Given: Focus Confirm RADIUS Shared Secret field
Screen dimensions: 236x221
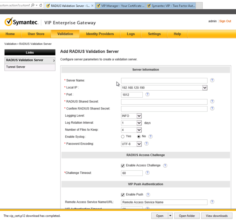Looking at the screenshot, I should pos(164,109).
